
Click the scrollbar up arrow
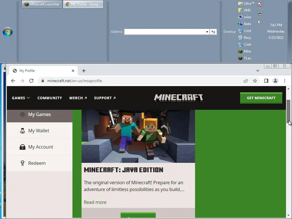(289, 89)
